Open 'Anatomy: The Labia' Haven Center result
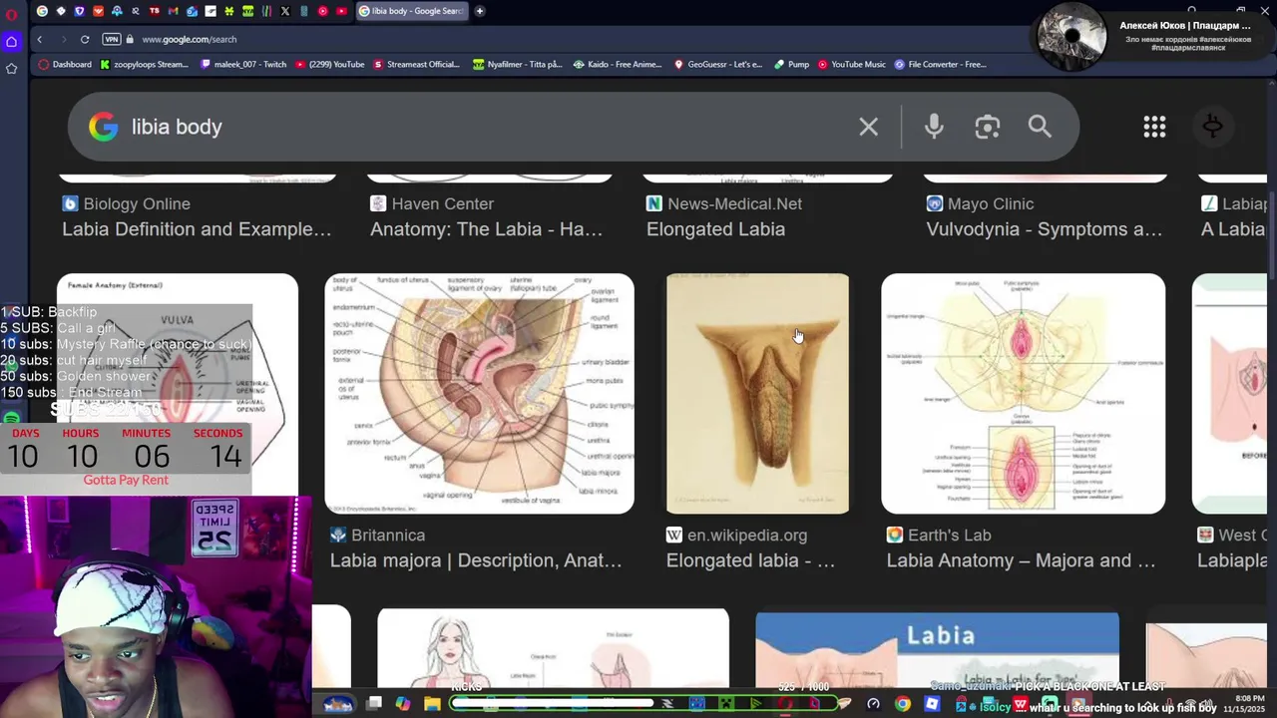This screenshot has width=1277, height=718. (486, 229)
